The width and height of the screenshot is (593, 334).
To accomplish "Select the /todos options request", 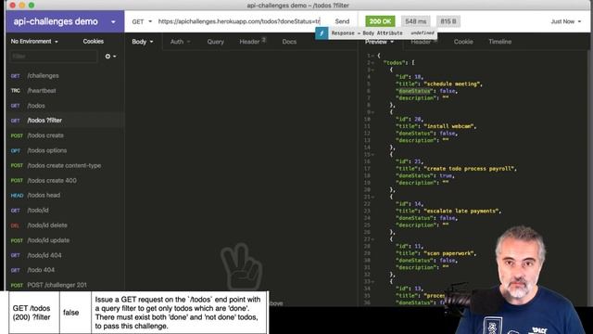I will [65, 150].
